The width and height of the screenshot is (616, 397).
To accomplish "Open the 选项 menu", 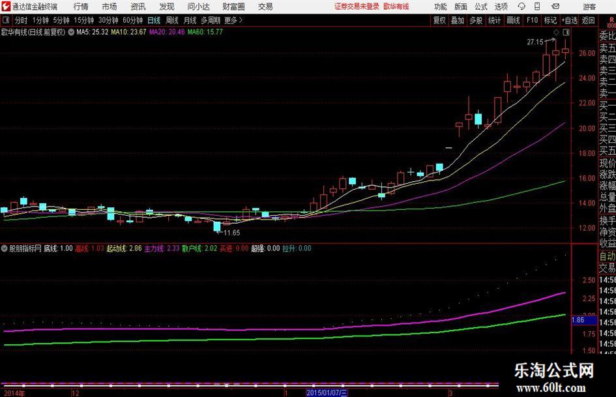I will coord(501,7).
